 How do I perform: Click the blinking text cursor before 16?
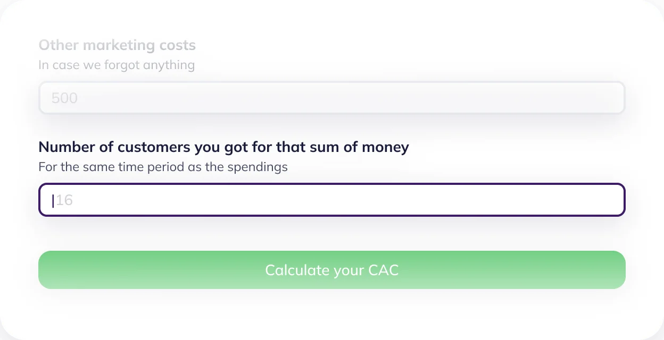(53, 200)
